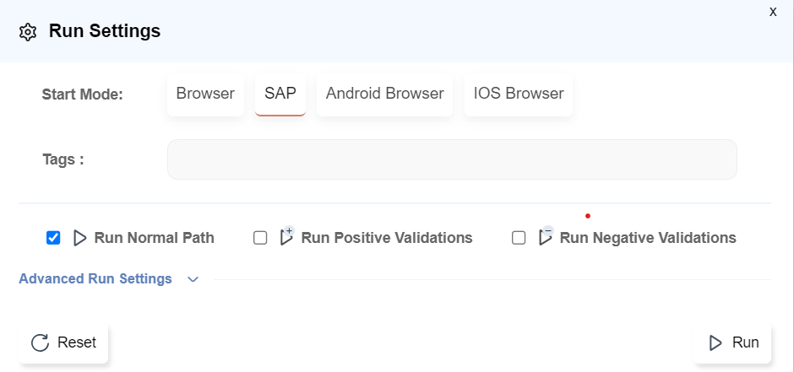Viewport: 794px width, 372px height.
Task: Choose IOS Browser start mode
Action: 519,94
